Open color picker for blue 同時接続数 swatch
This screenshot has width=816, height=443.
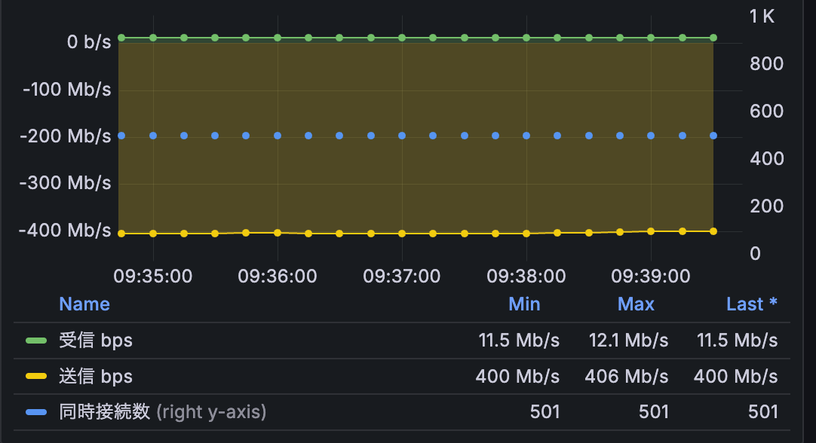[x=36, y=412]
